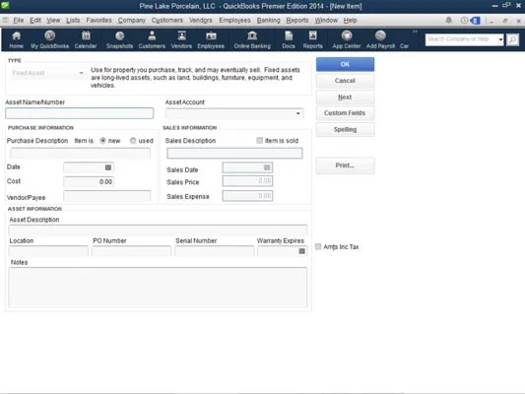Screen dimensions: 525x394
Task: Open the Reports toolbar icon
Action: click(312, 39)
